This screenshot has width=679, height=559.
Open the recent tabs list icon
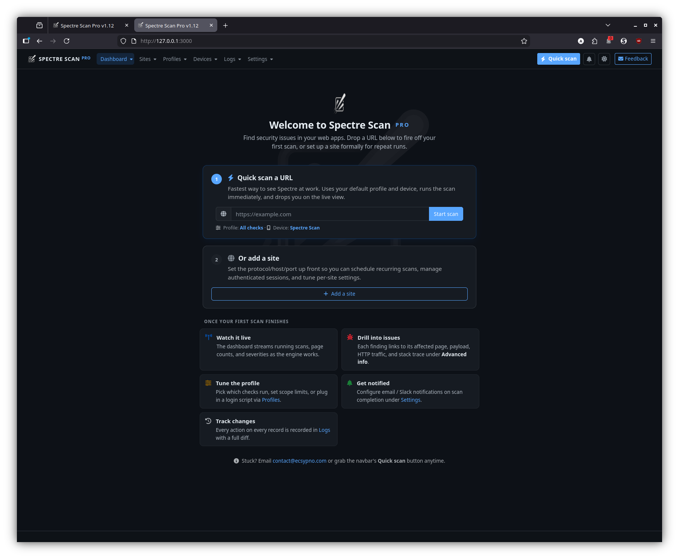(x=39, y=26)
